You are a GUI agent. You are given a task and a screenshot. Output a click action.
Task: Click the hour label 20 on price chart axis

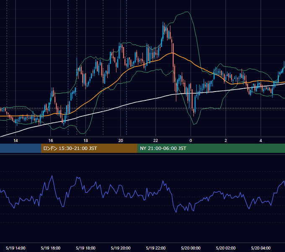click(x=121, y=141)
